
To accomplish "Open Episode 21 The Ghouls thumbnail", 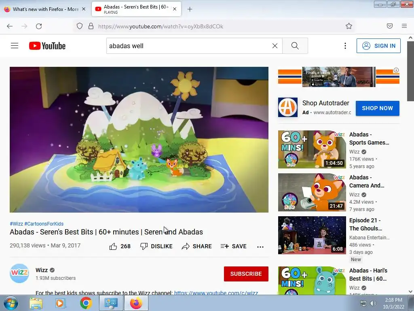I will point(312,235).
